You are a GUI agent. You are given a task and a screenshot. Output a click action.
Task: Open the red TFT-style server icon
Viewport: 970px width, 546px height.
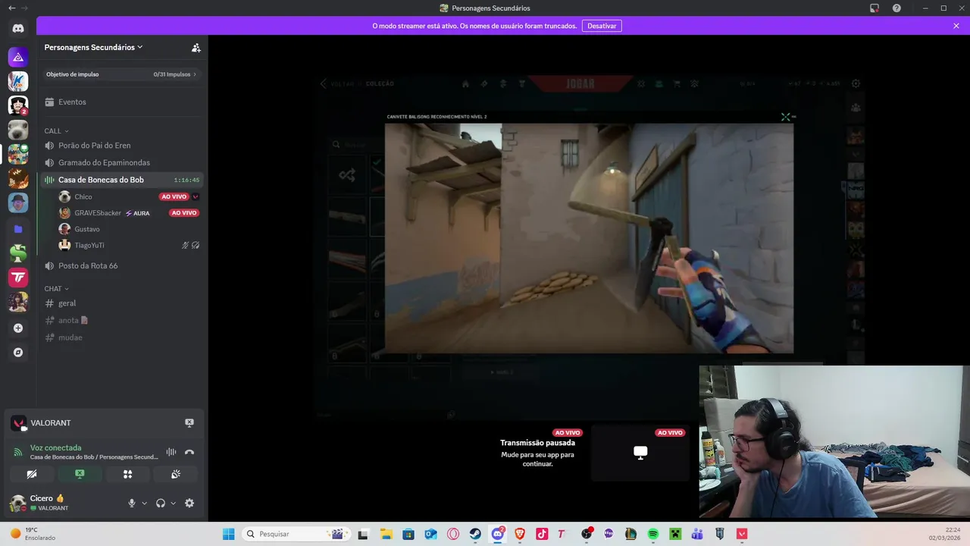[x=18, y=278]
